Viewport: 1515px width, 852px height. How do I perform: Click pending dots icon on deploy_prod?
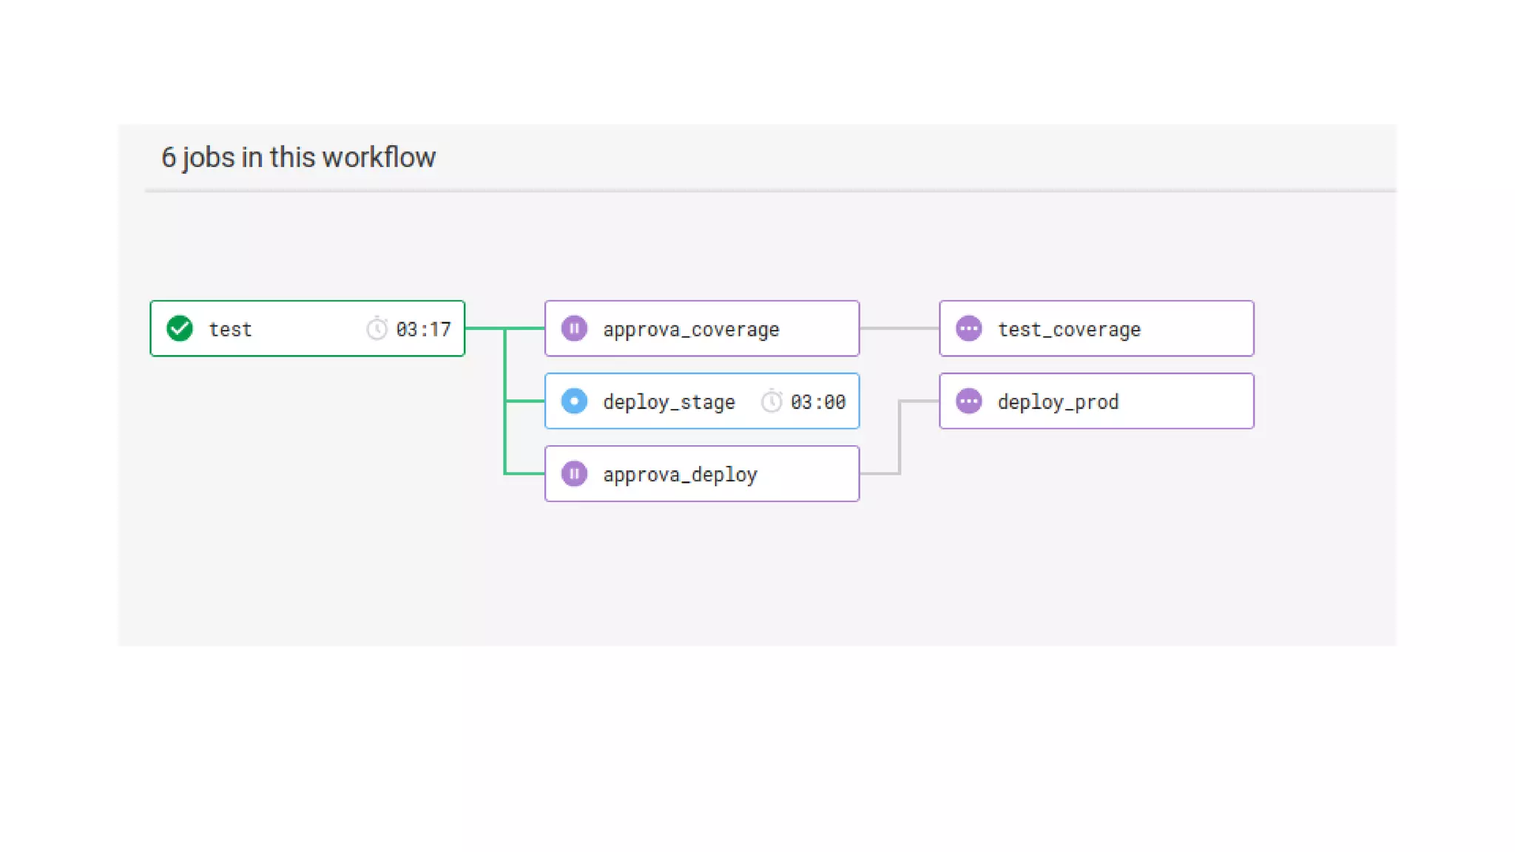pos(968,401)
